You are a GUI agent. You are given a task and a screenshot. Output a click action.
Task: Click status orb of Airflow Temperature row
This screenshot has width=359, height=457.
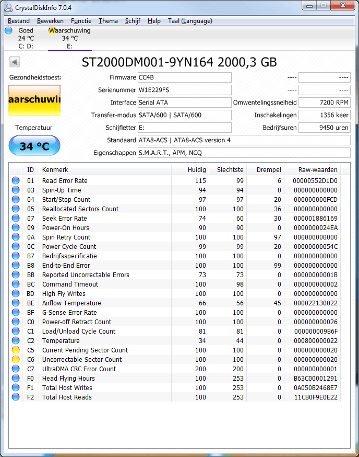click(16, 303)
